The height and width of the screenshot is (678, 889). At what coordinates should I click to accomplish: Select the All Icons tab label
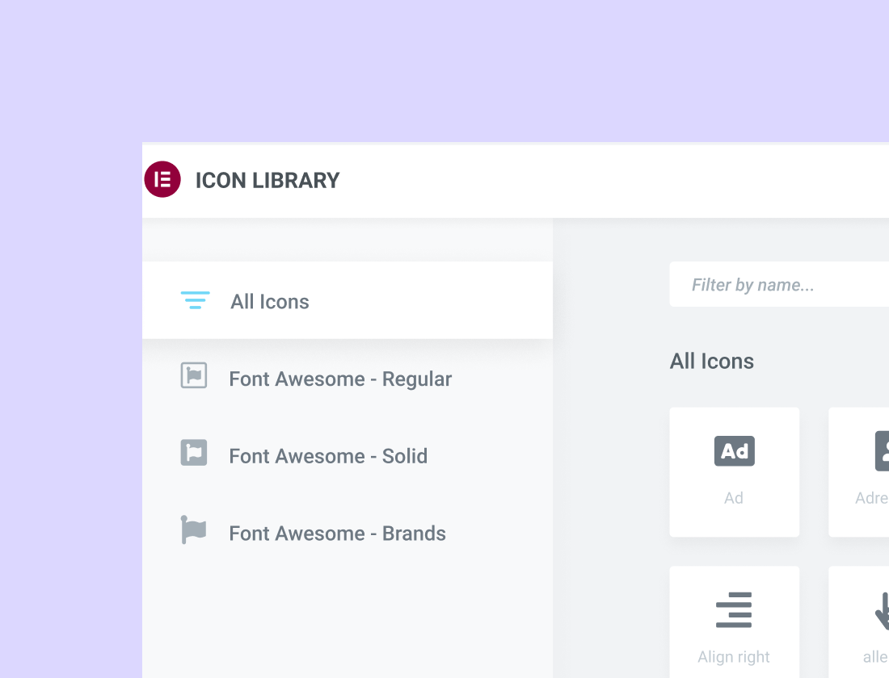tap(270, 302)
